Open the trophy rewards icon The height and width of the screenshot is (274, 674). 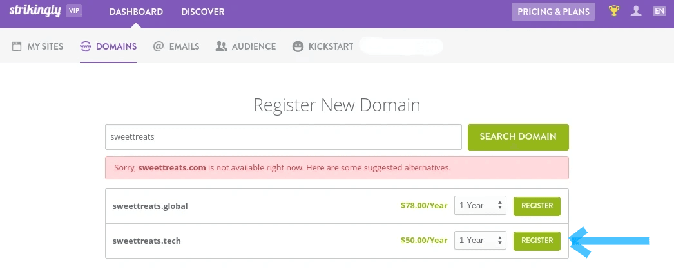(x=614, y=11)
